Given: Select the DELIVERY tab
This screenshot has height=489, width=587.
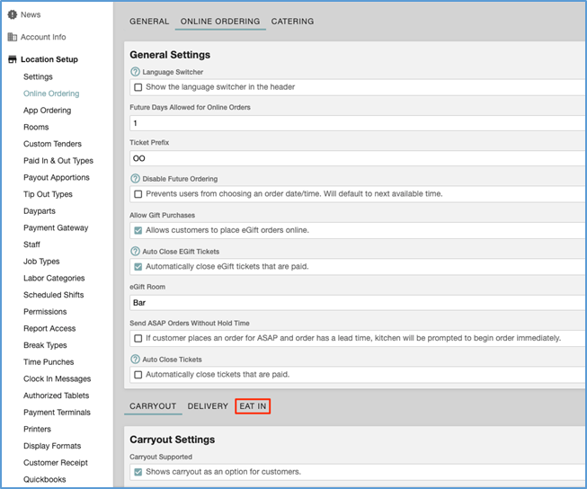Looking at the screenshot, I should click(x=208, y=406).
